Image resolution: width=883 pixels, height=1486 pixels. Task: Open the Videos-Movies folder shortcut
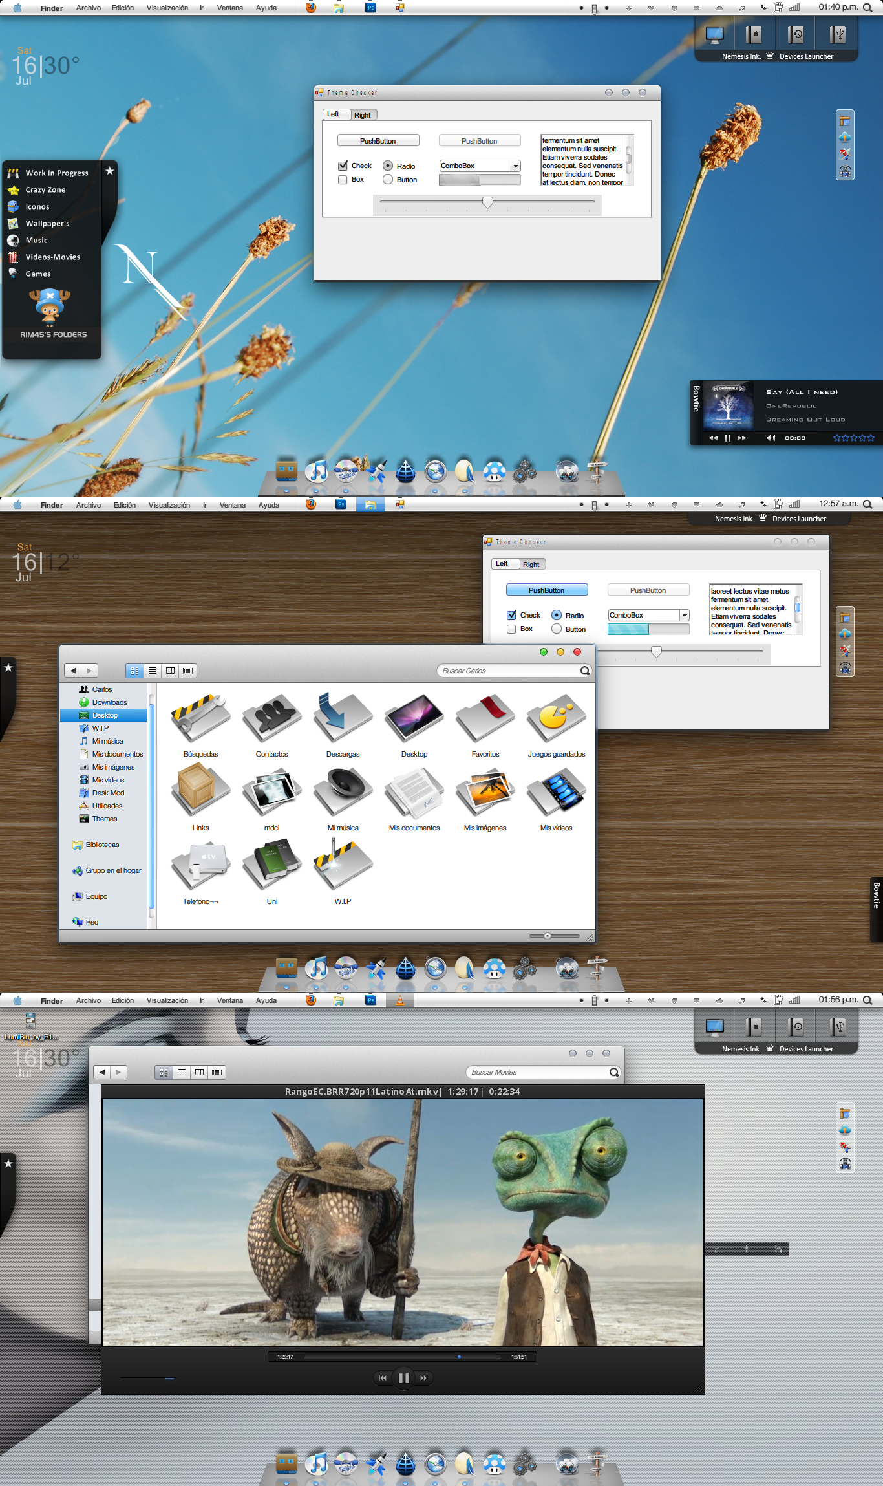pyautogui.click(x=44, y=257)
